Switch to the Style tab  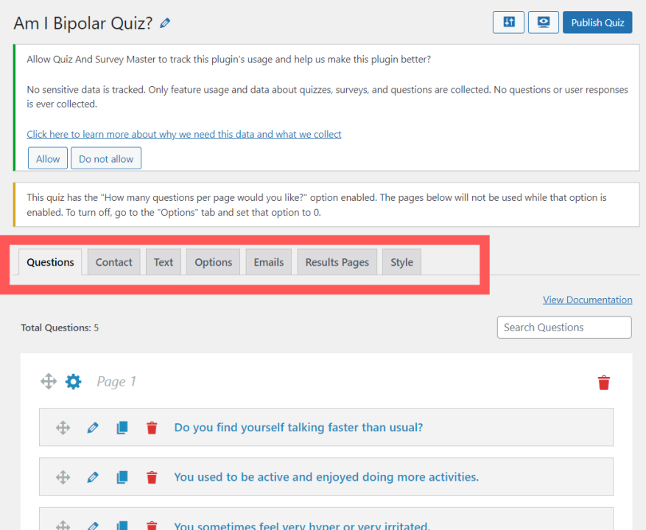401,261
